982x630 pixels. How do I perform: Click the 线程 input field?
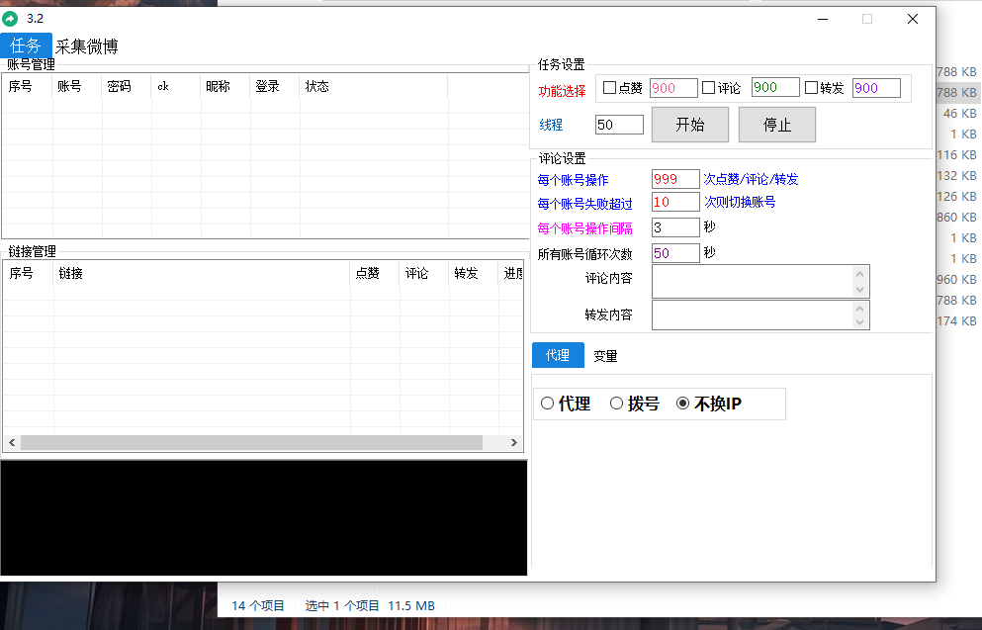pyautogui.click(x=619, y=125)
